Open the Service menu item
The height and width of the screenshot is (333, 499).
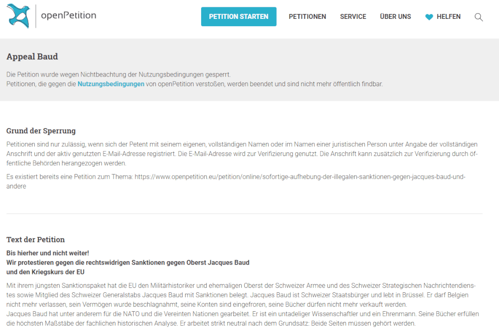353,16
